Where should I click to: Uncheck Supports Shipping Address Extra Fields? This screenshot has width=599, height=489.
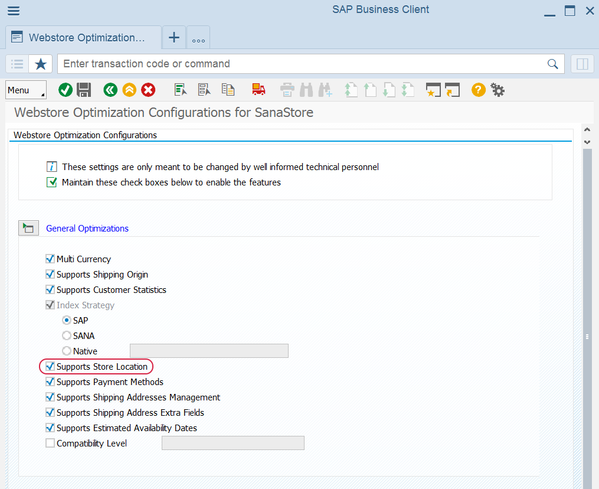point(50,413)
